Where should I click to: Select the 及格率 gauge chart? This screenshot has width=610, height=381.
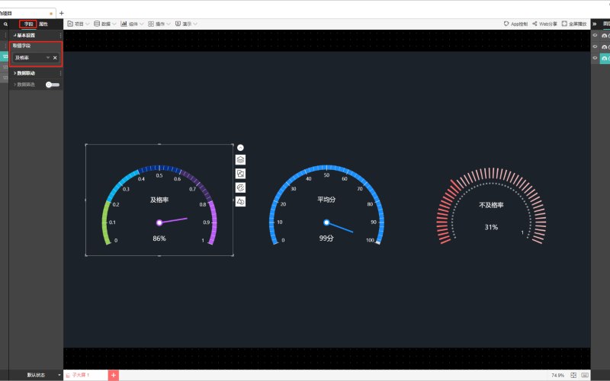tap(159, 200)
